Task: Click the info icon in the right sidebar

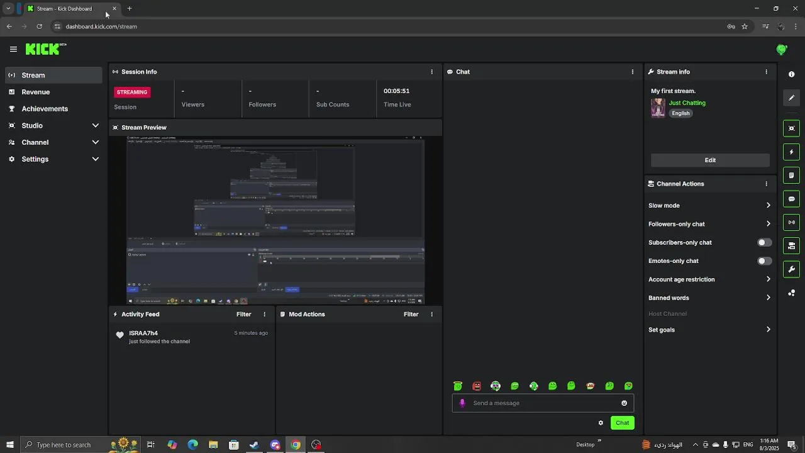Action: (x=791, y=74)
